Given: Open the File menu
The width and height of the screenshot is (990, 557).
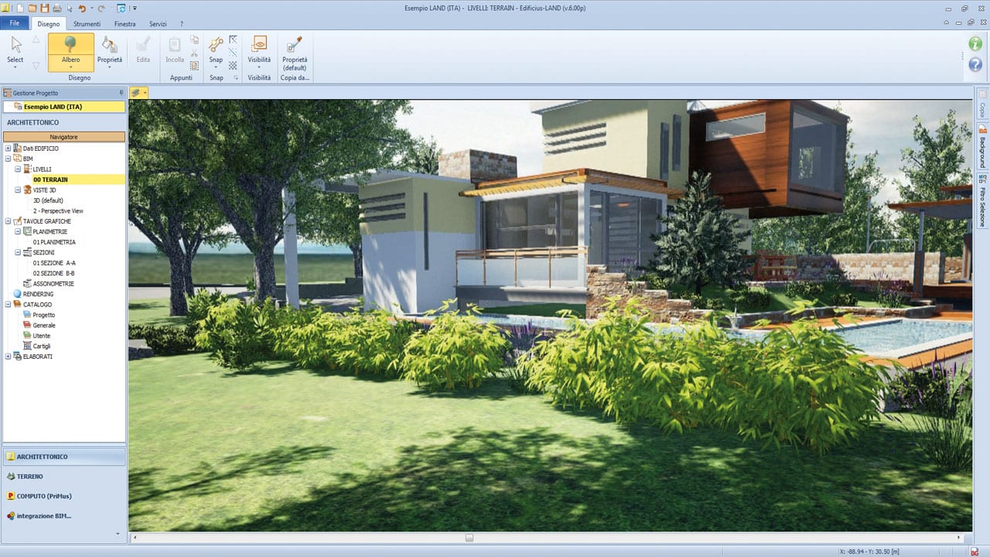Looking at the screenshot, I should [14, 22].
